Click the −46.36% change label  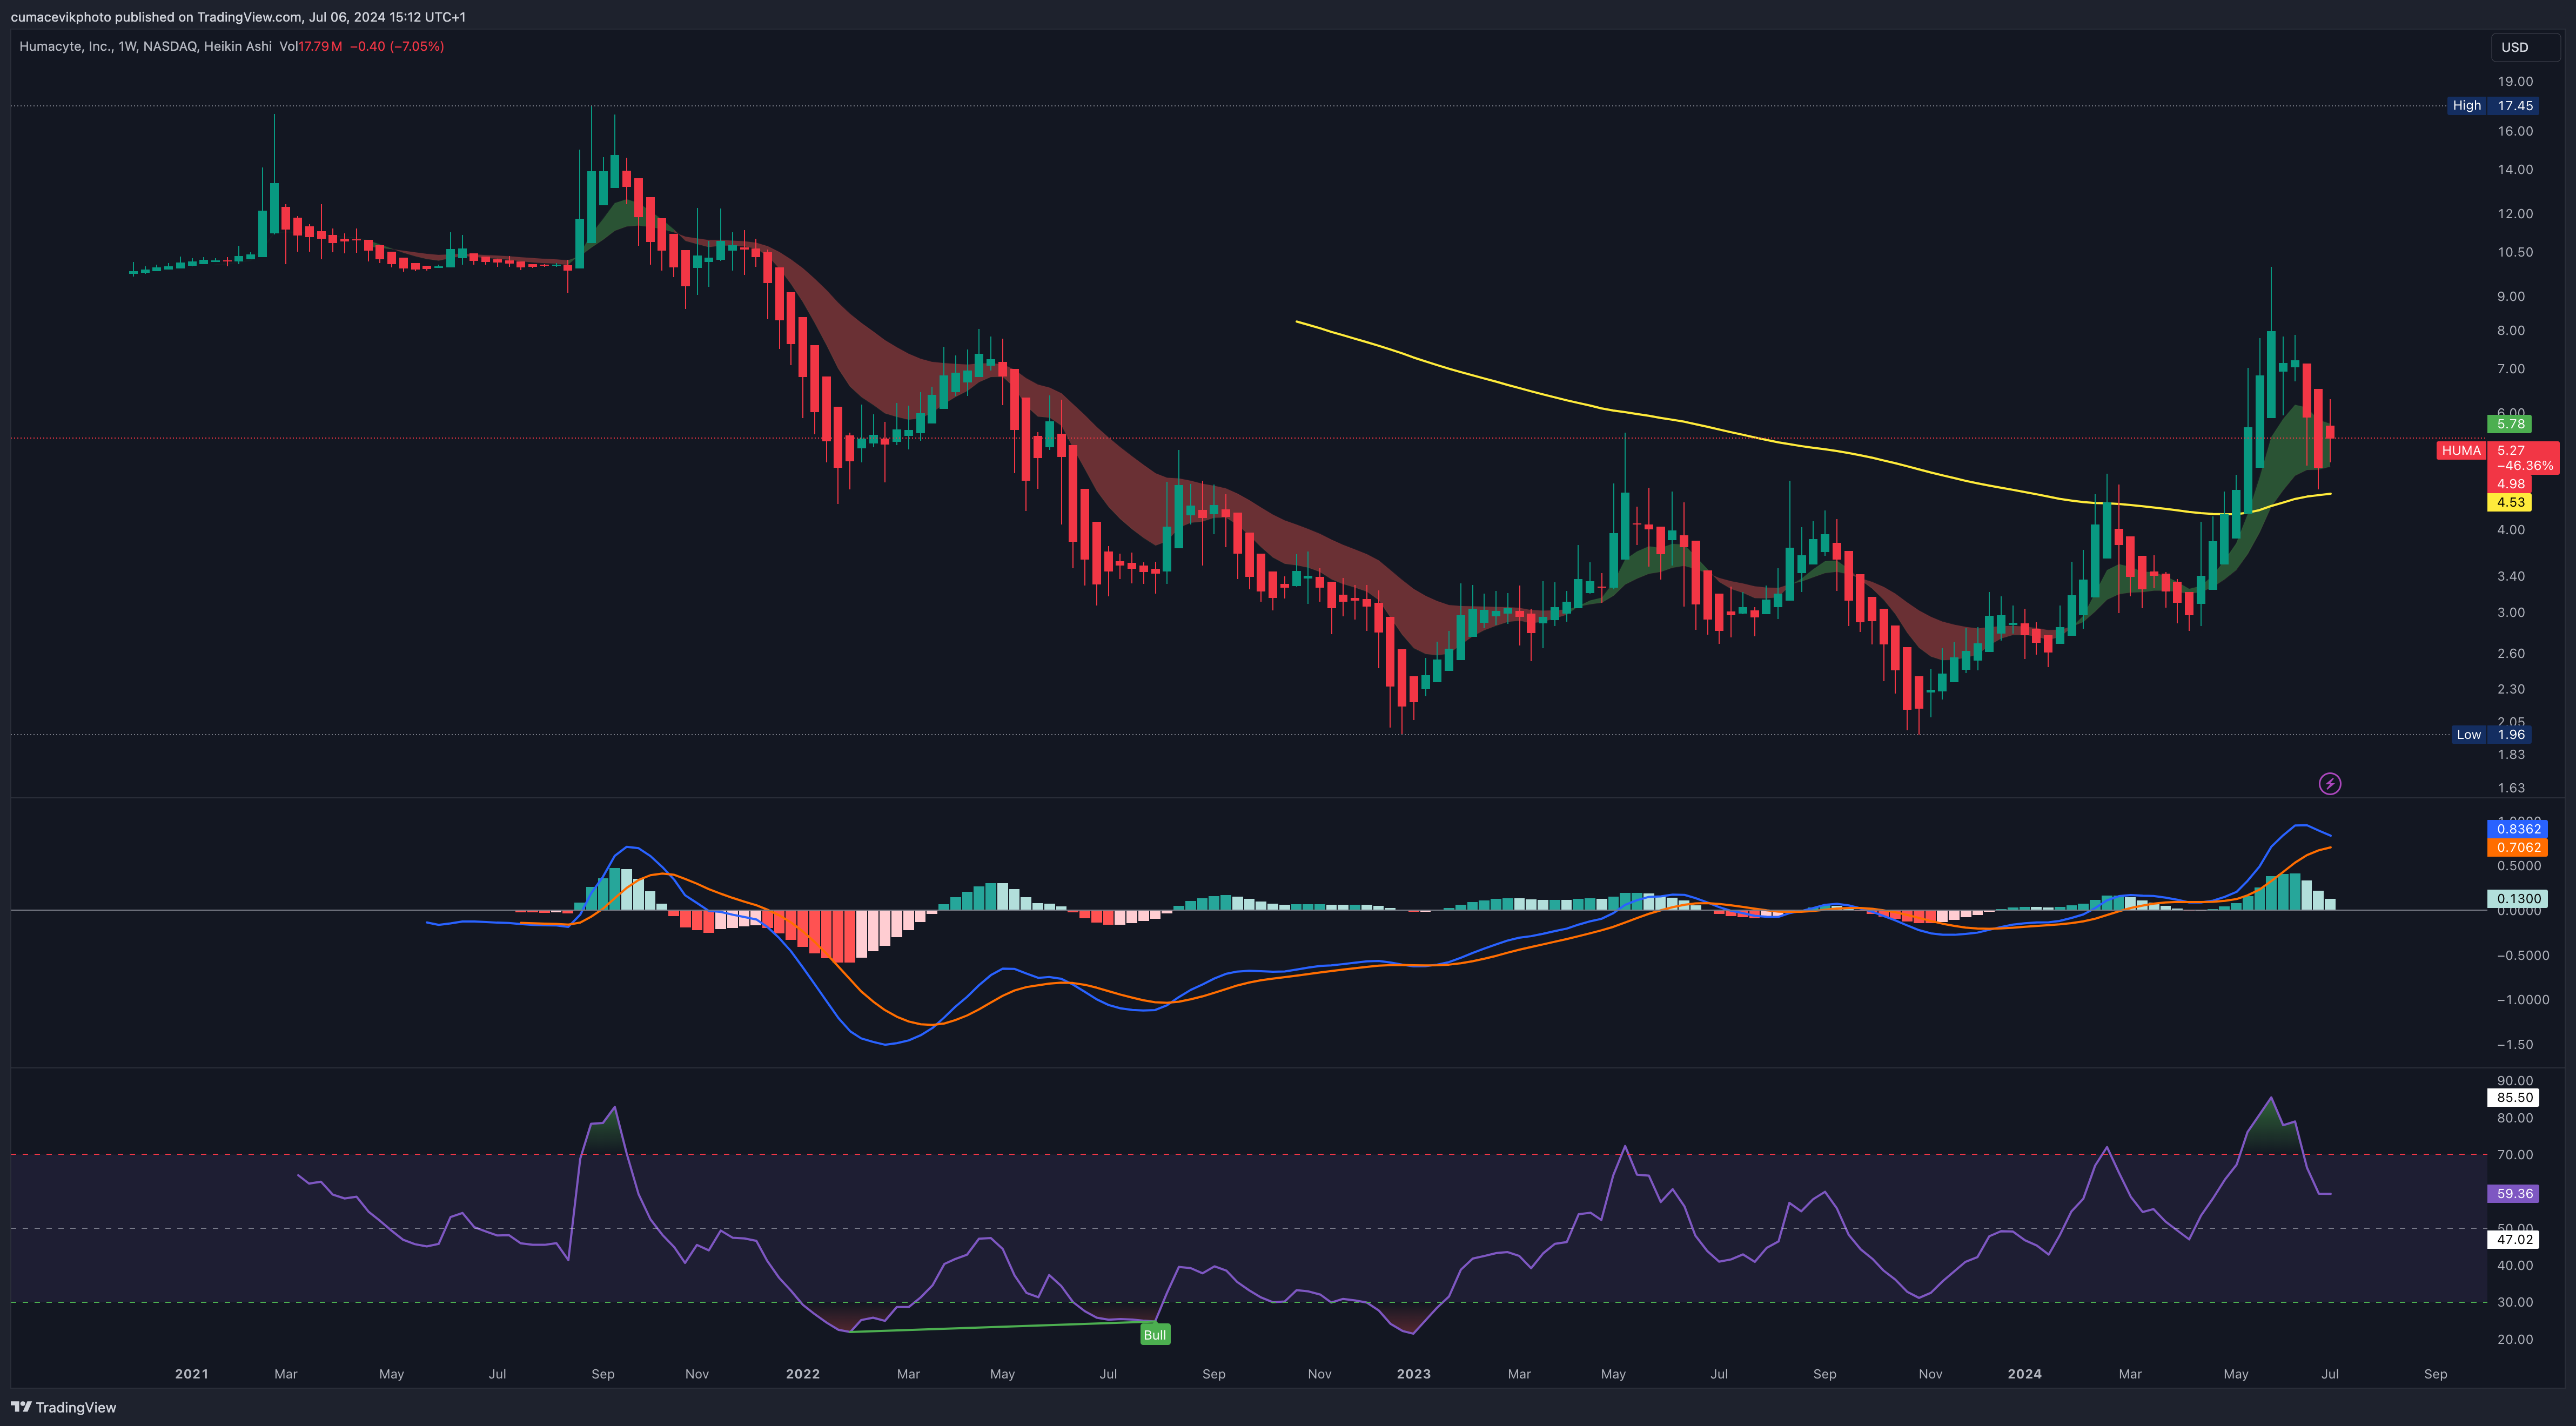[x=2523, y=466]
